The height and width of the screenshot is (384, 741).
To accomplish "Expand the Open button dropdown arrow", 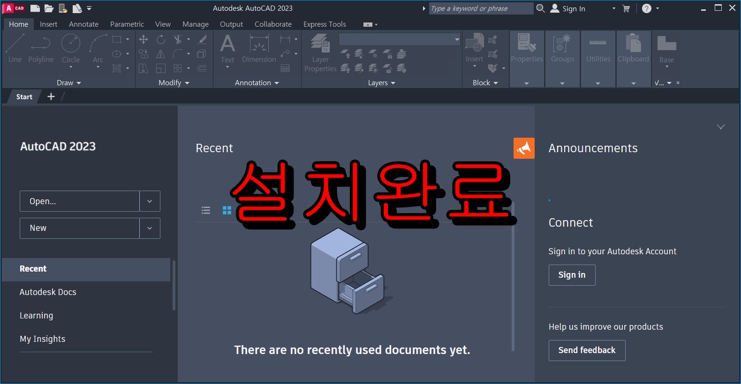I will [x=150, y=201].
